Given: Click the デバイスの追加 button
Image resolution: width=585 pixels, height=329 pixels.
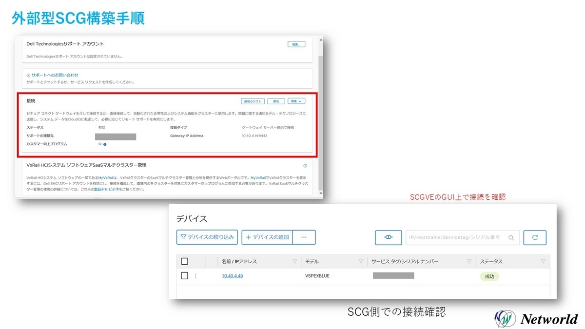Looking at the screenshot, I should click(268, 237).
